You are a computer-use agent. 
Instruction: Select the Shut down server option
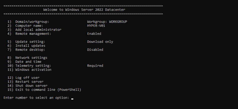[x=27, y=85]
